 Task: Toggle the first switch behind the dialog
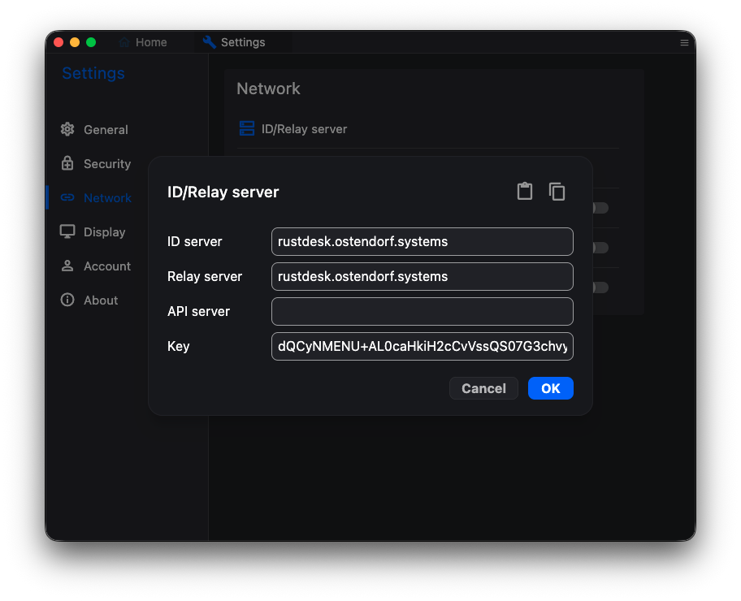600,208
